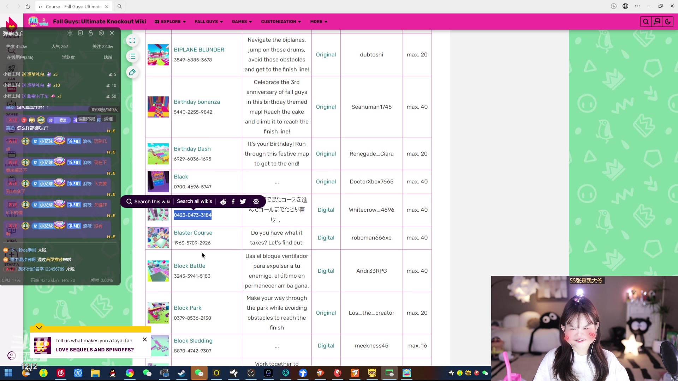Click the Block Park thumbnail image
The width and height of the screenshot is (678, 381).
(158, 313)
